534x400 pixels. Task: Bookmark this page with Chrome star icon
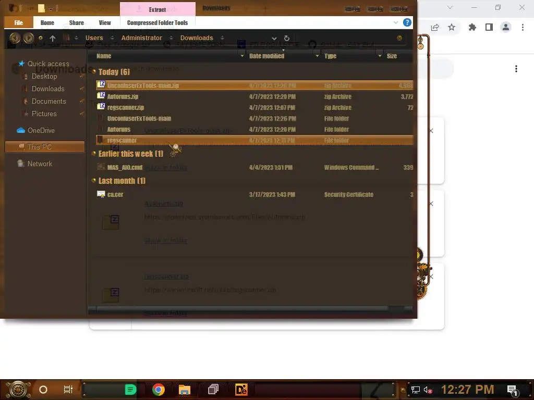coord(452,27)
